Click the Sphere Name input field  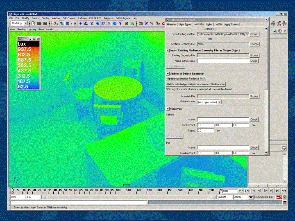(x=222, y=120)
